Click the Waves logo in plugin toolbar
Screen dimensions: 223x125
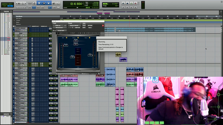point(57,33)
